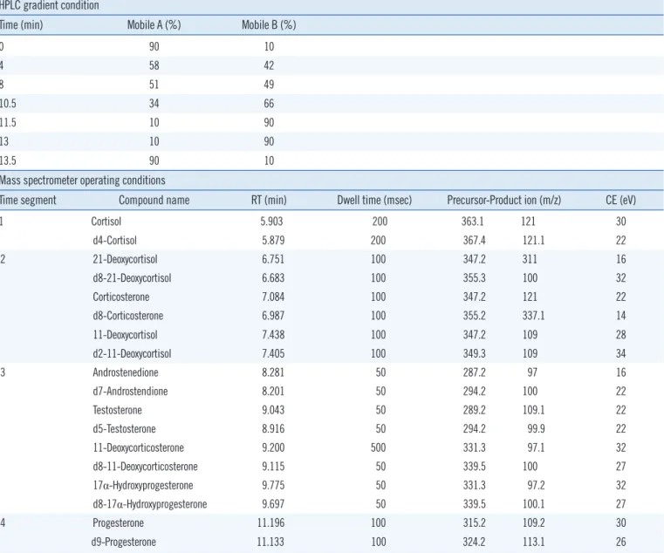The width and height of the screenshot is (664, 553).
Task: Select the 'd8-17α-Hydroxyprogesterone' compound name
Action: (150, 504)
